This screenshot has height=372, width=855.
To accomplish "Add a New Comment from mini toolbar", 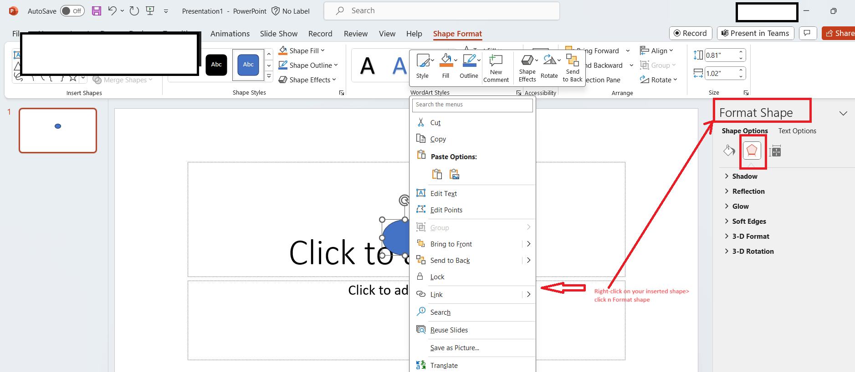I will click(x=496, y=68).
